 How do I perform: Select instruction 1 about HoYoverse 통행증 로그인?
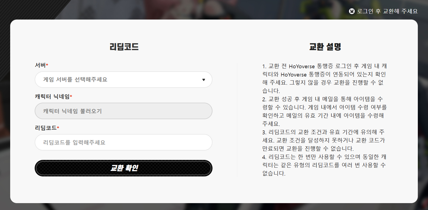[325, 78]
